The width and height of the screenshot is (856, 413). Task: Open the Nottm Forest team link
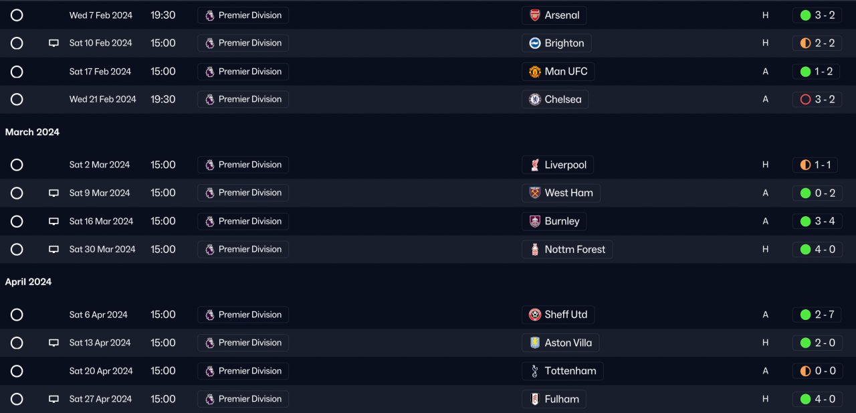[x=574, y=250]
